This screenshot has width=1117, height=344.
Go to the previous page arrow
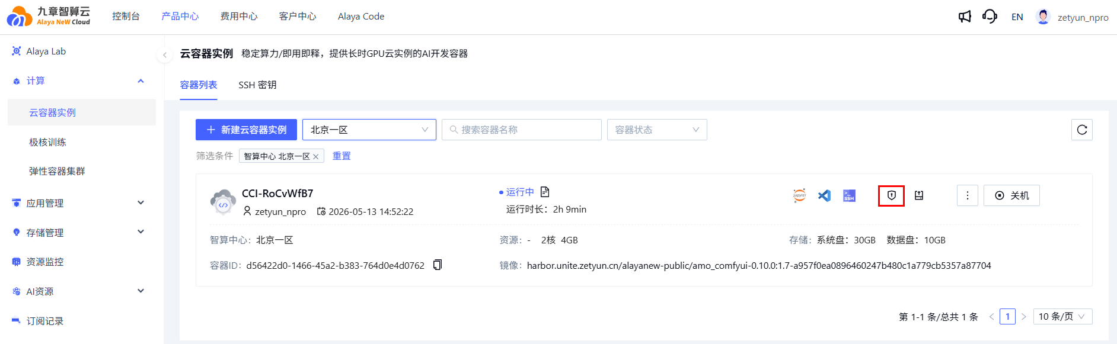pos(991,317)
